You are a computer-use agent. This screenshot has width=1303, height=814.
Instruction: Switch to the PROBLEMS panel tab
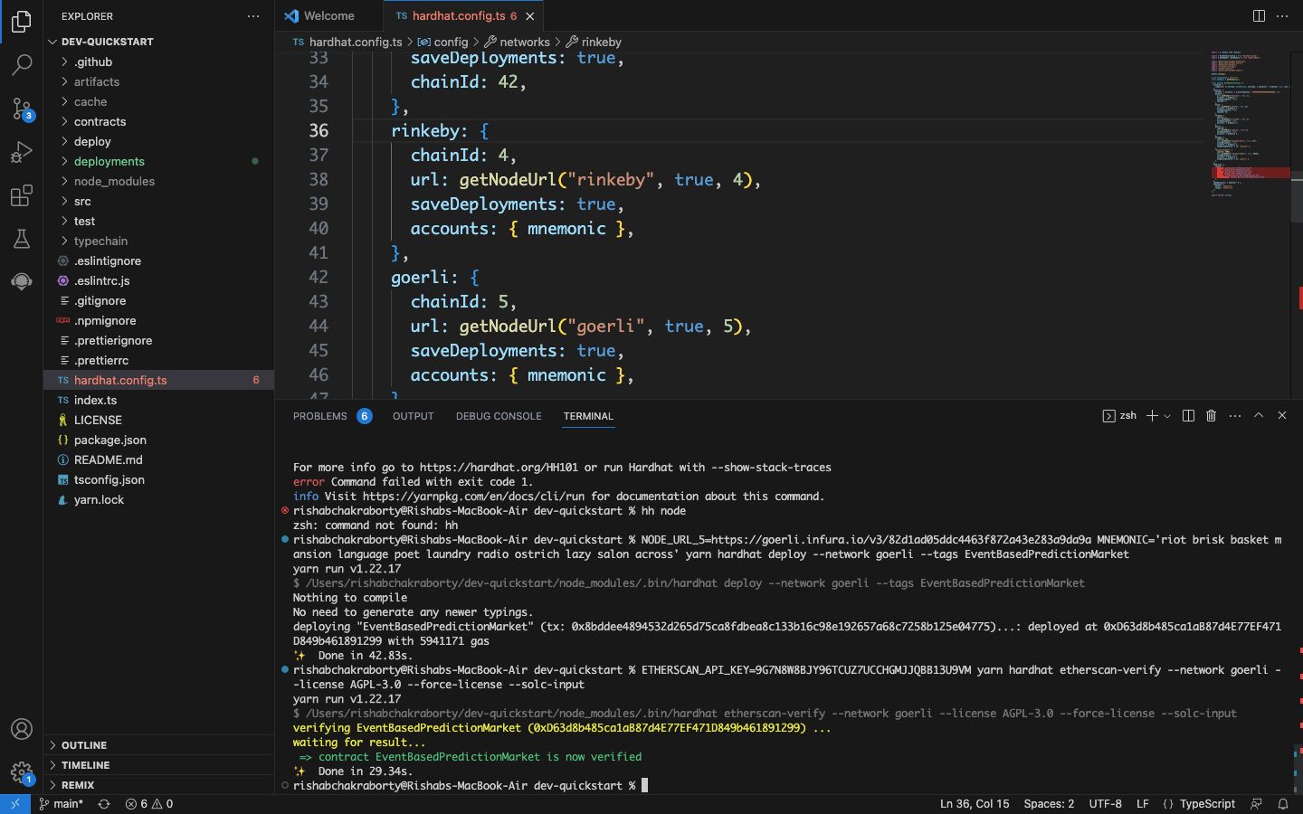(331, 416)
